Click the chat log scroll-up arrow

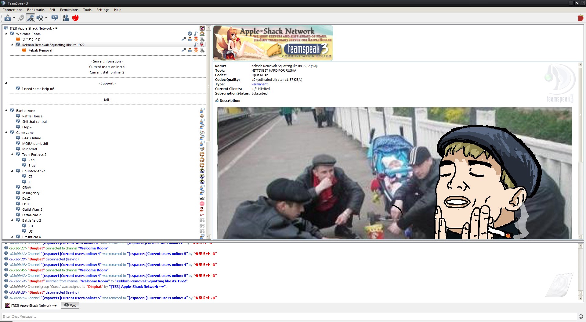coord(581,246)
